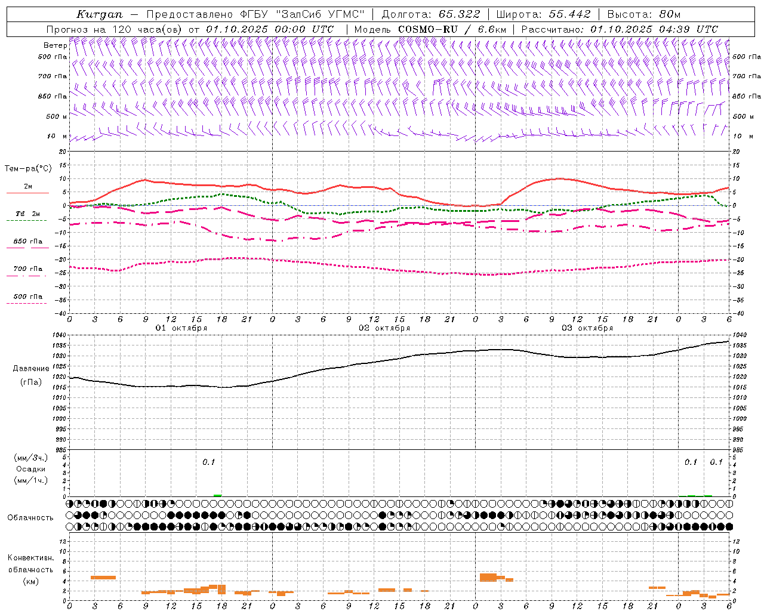764x611 pixels.
Task: Click the red line sample under the "2м" legend
Action: 27,193
